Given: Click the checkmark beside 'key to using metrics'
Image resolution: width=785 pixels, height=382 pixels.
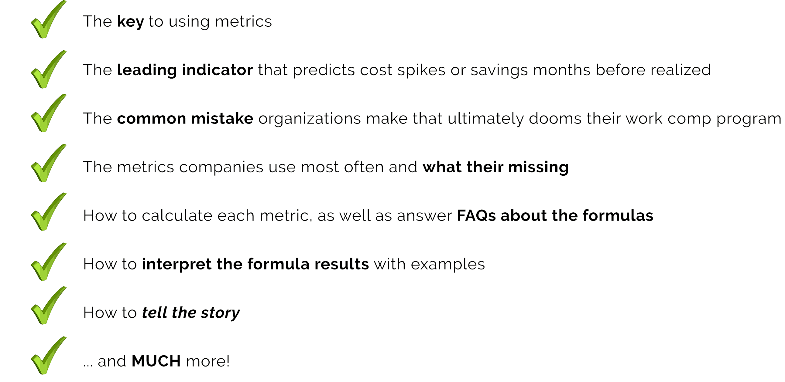Looking at the screenshot, I should coord(48,19).
